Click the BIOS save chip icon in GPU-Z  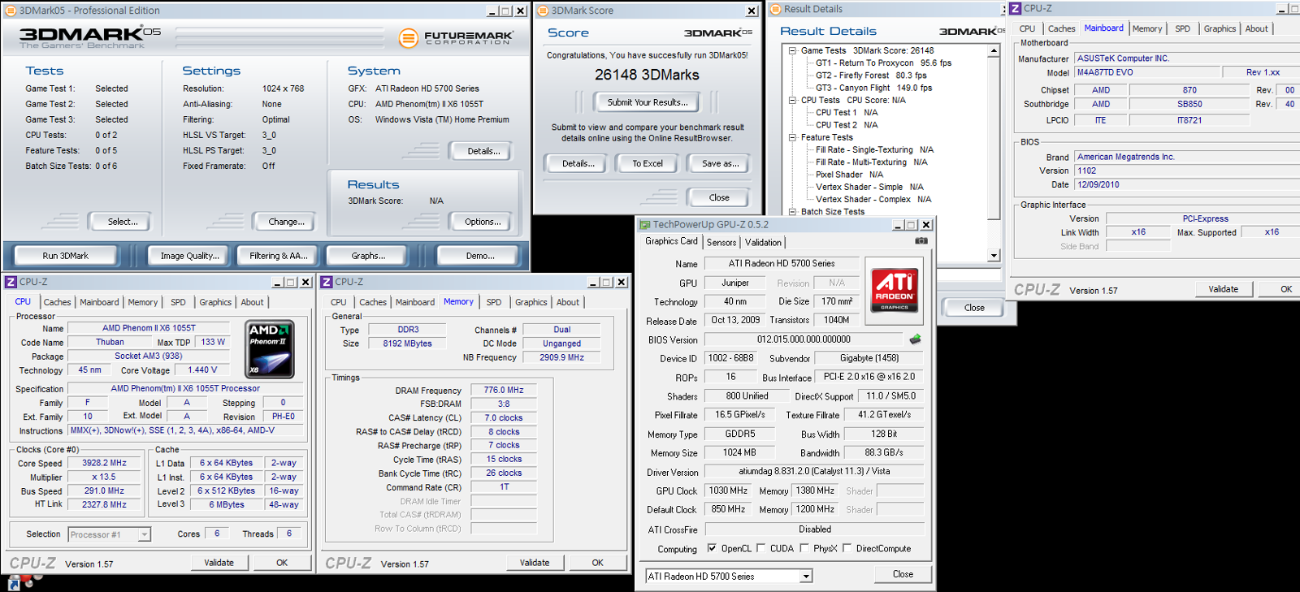click(915, 339)
